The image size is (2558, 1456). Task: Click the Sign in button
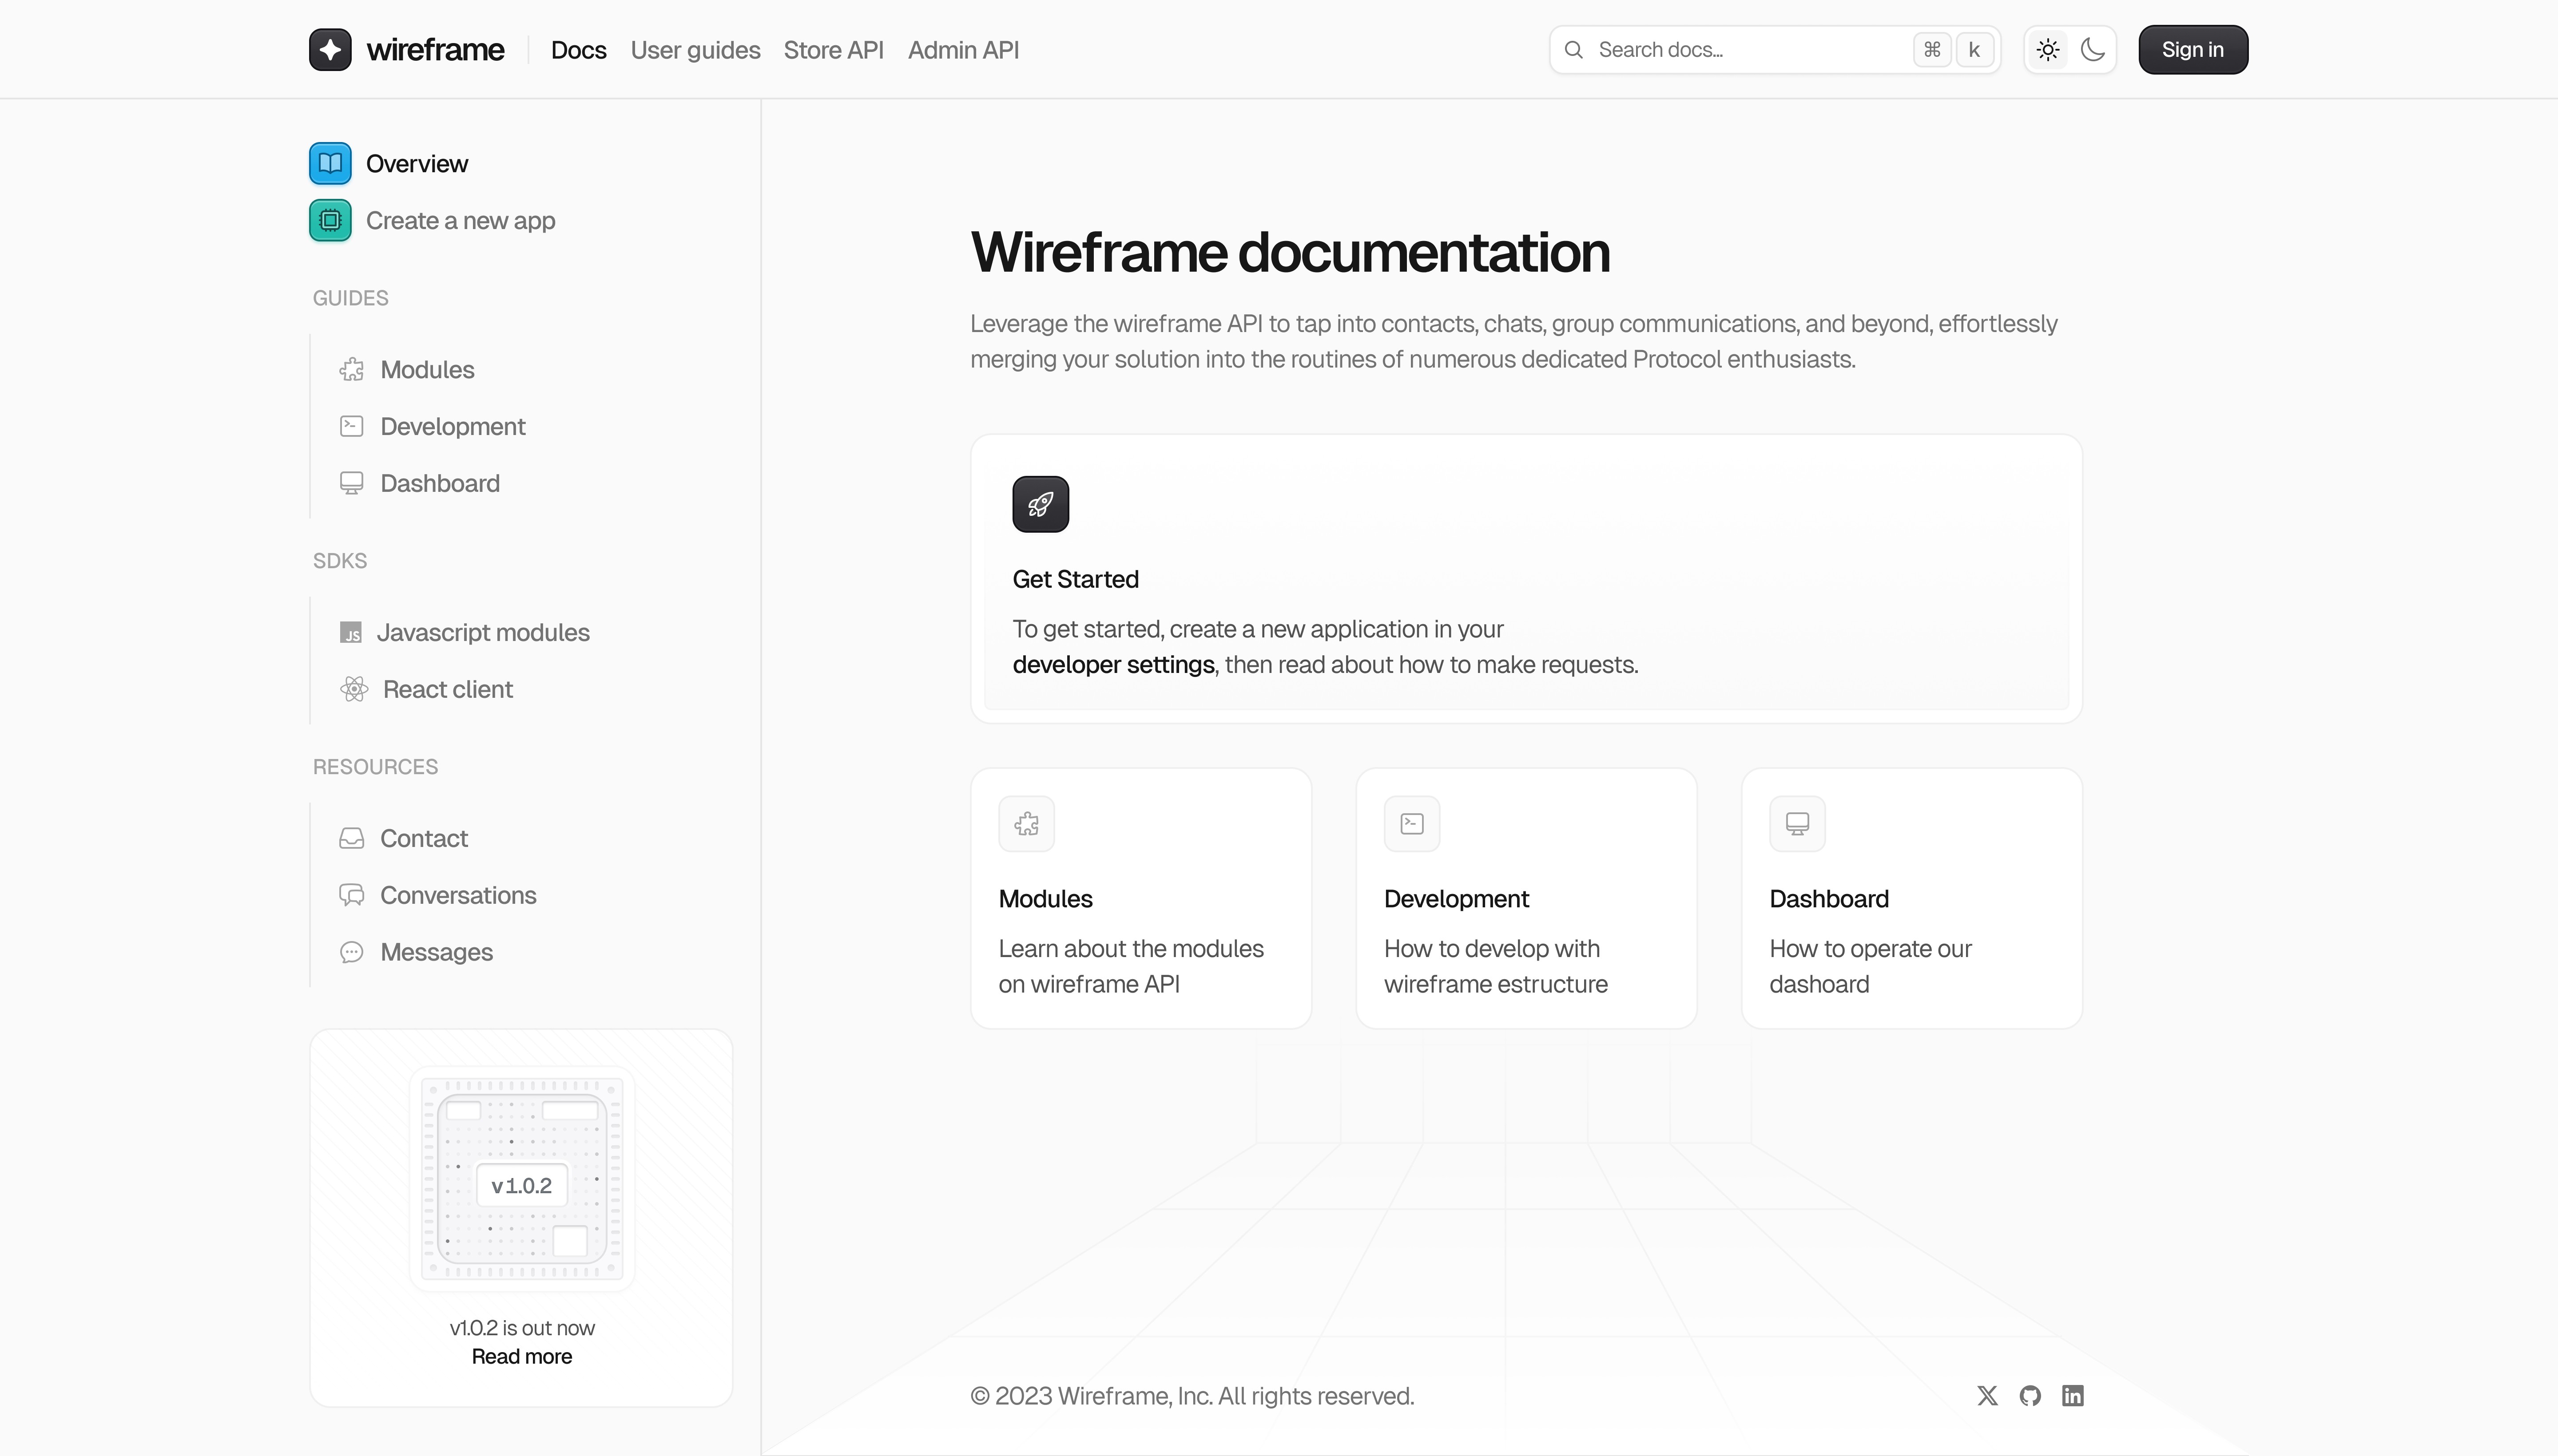point(2193,50)
